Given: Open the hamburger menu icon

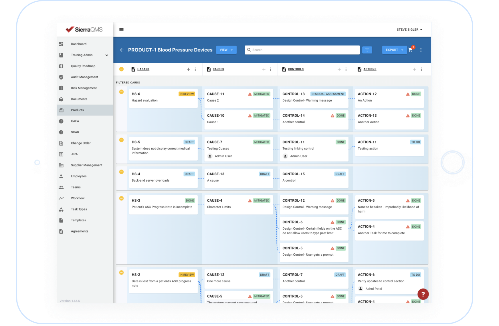Looking at the screenshot, I should pos(121,29).
